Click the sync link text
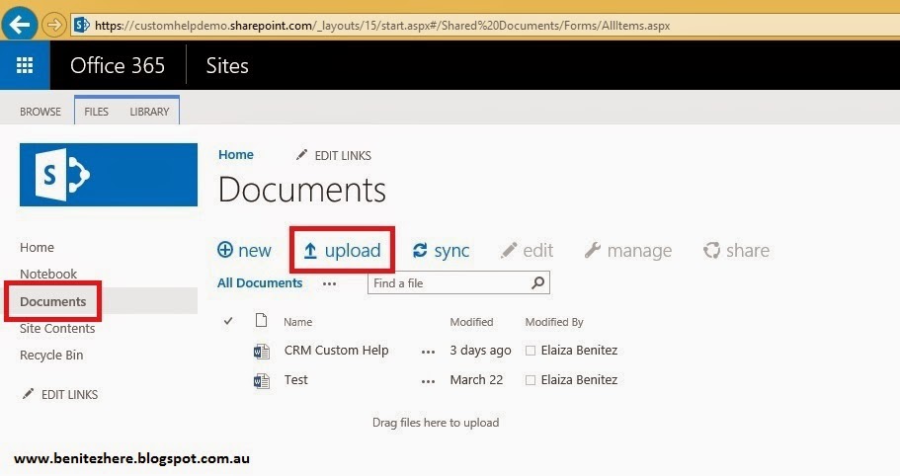The height and width of the screenshot is (476, 900). (x=451, y=251)
